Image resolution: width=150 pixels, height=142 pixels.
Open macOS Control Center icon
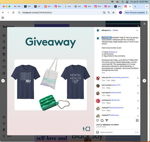pos(127,2)
